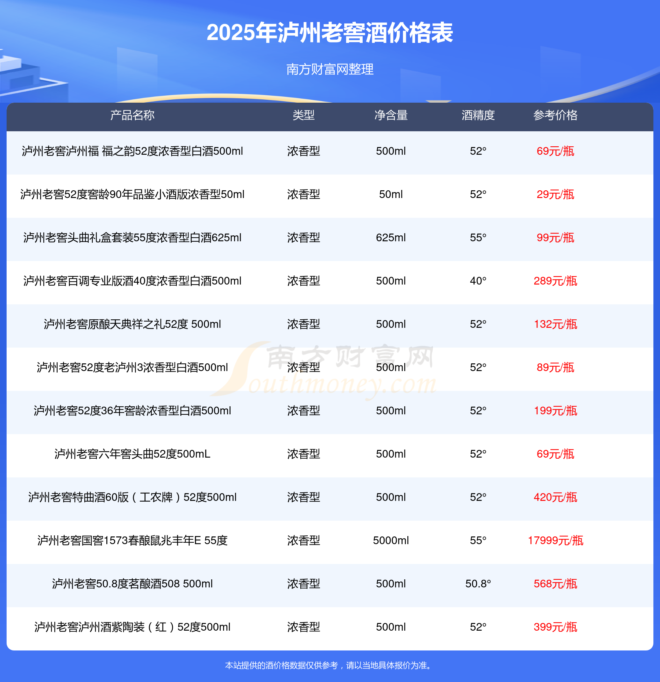Select product "泸州老窖泸州酒紫陶装（红）52度500ml"
660x682 pixels.
tap(132, 627)
